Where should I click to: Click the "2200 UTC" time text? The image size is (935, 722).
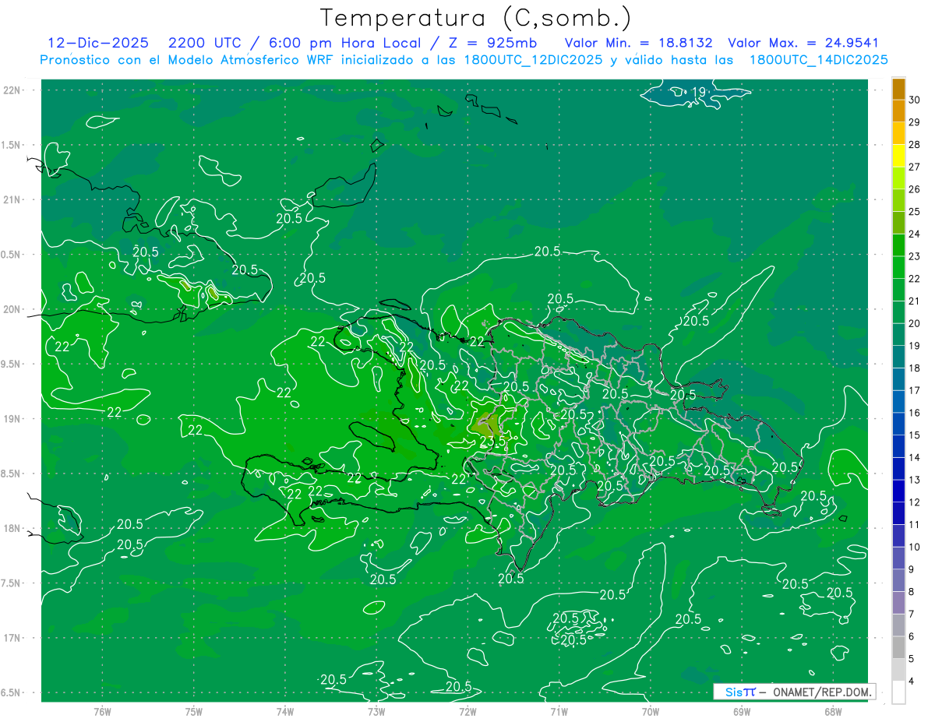point(205,43)
